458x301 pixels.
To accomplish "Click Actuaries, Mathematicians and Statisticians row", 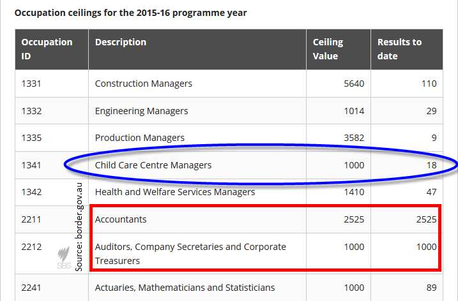I will pos(185,288).
